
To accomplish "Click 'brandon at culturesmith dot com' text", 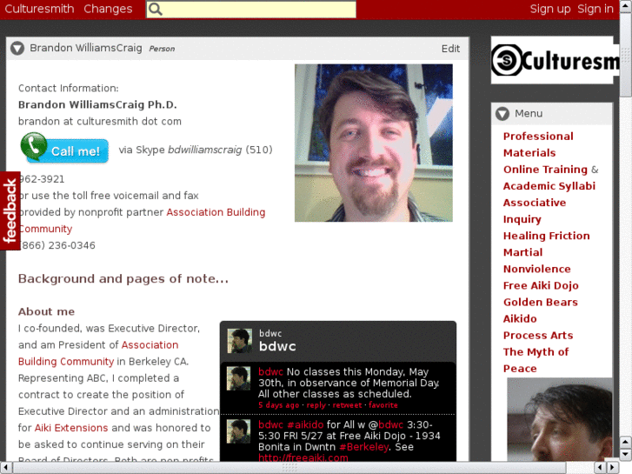I will pyautogui.click(x=100, y=122).
